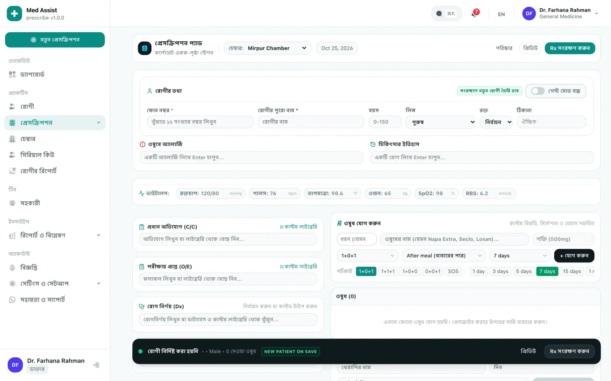The width and height of the screenshot is (611, 381).
Task: Click the search icon in the top bar
Action: pos(439,14)
